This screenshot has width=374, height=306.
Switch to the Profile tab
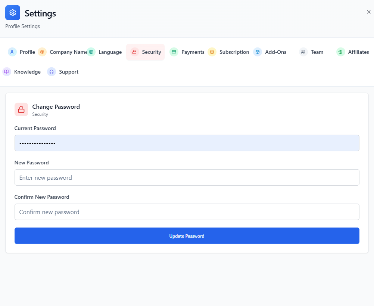[x=21, y=52]
